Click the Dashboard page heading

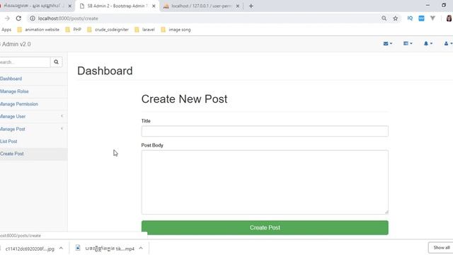pyautogui.click(x=105, y=71)
